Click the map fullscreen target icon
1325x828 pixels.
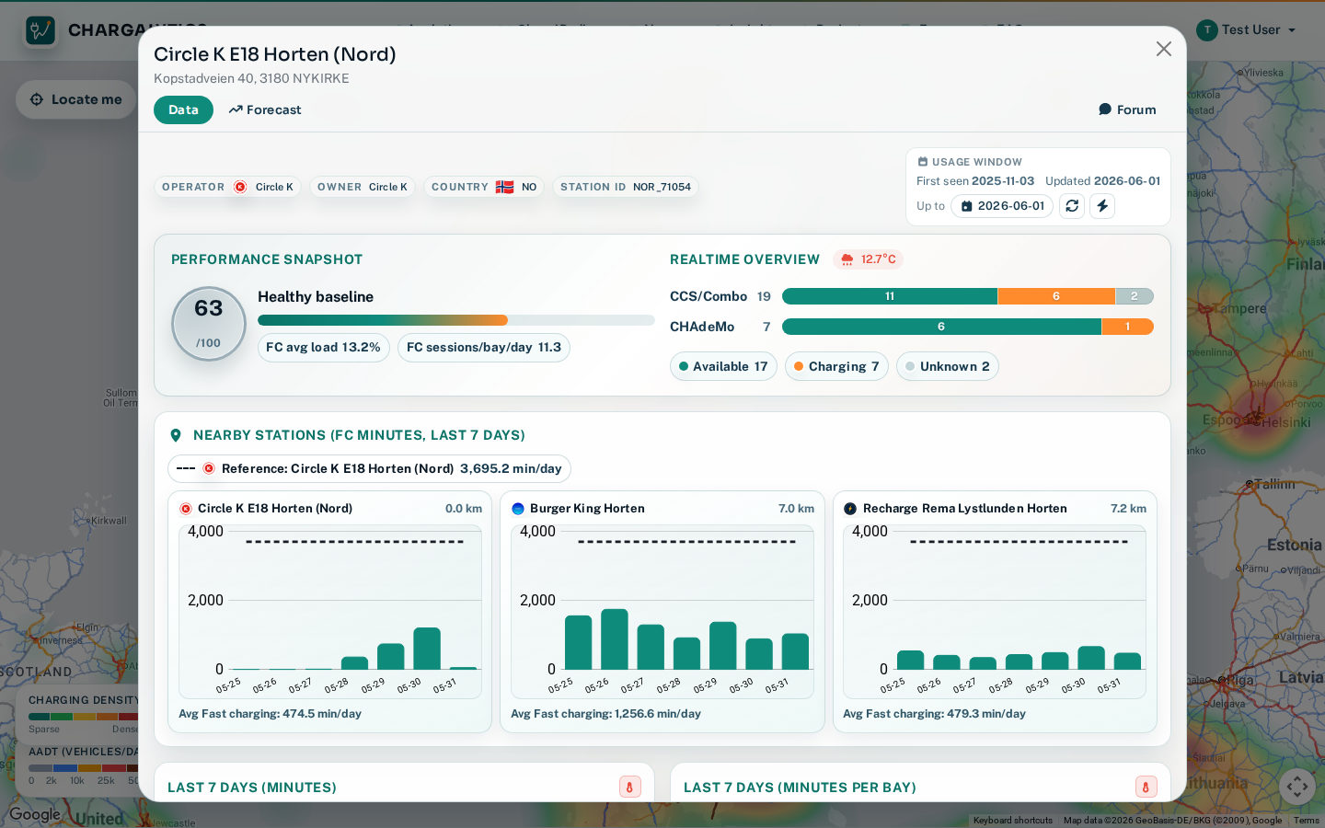(x=1297, y=787)
